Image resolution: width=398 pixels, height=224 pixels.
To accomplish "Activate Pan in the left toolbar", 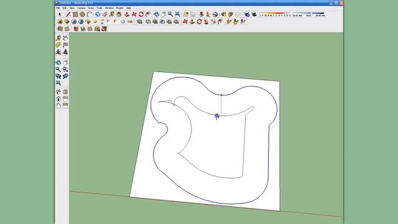I will 65,62.
